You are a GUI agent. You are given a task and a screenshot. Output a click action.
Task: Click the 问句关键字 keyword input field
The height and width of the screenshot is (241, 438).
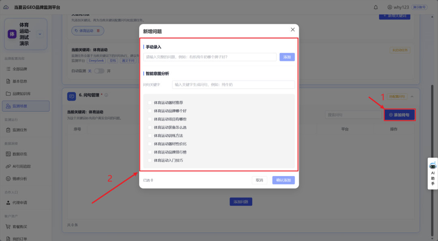(233, 85)
